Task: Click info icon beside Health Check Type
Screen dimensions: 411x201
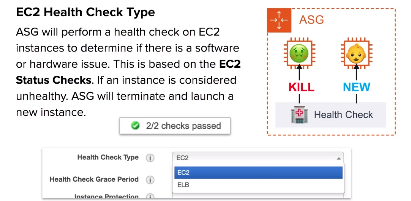Action: pyautogui.click(x=150, y=158)
